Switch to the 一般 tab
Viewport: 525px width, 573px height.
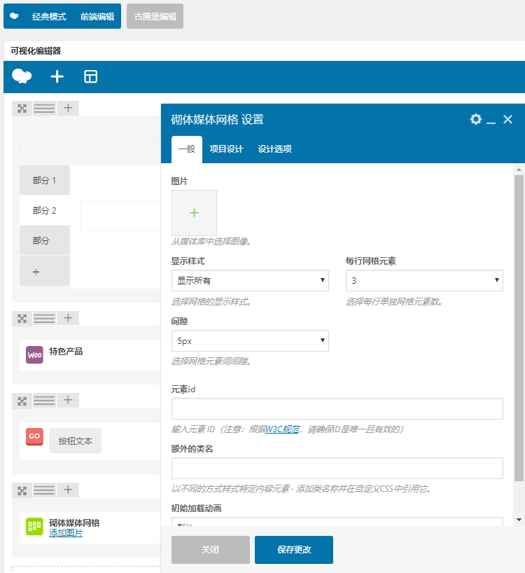point(187,149)
